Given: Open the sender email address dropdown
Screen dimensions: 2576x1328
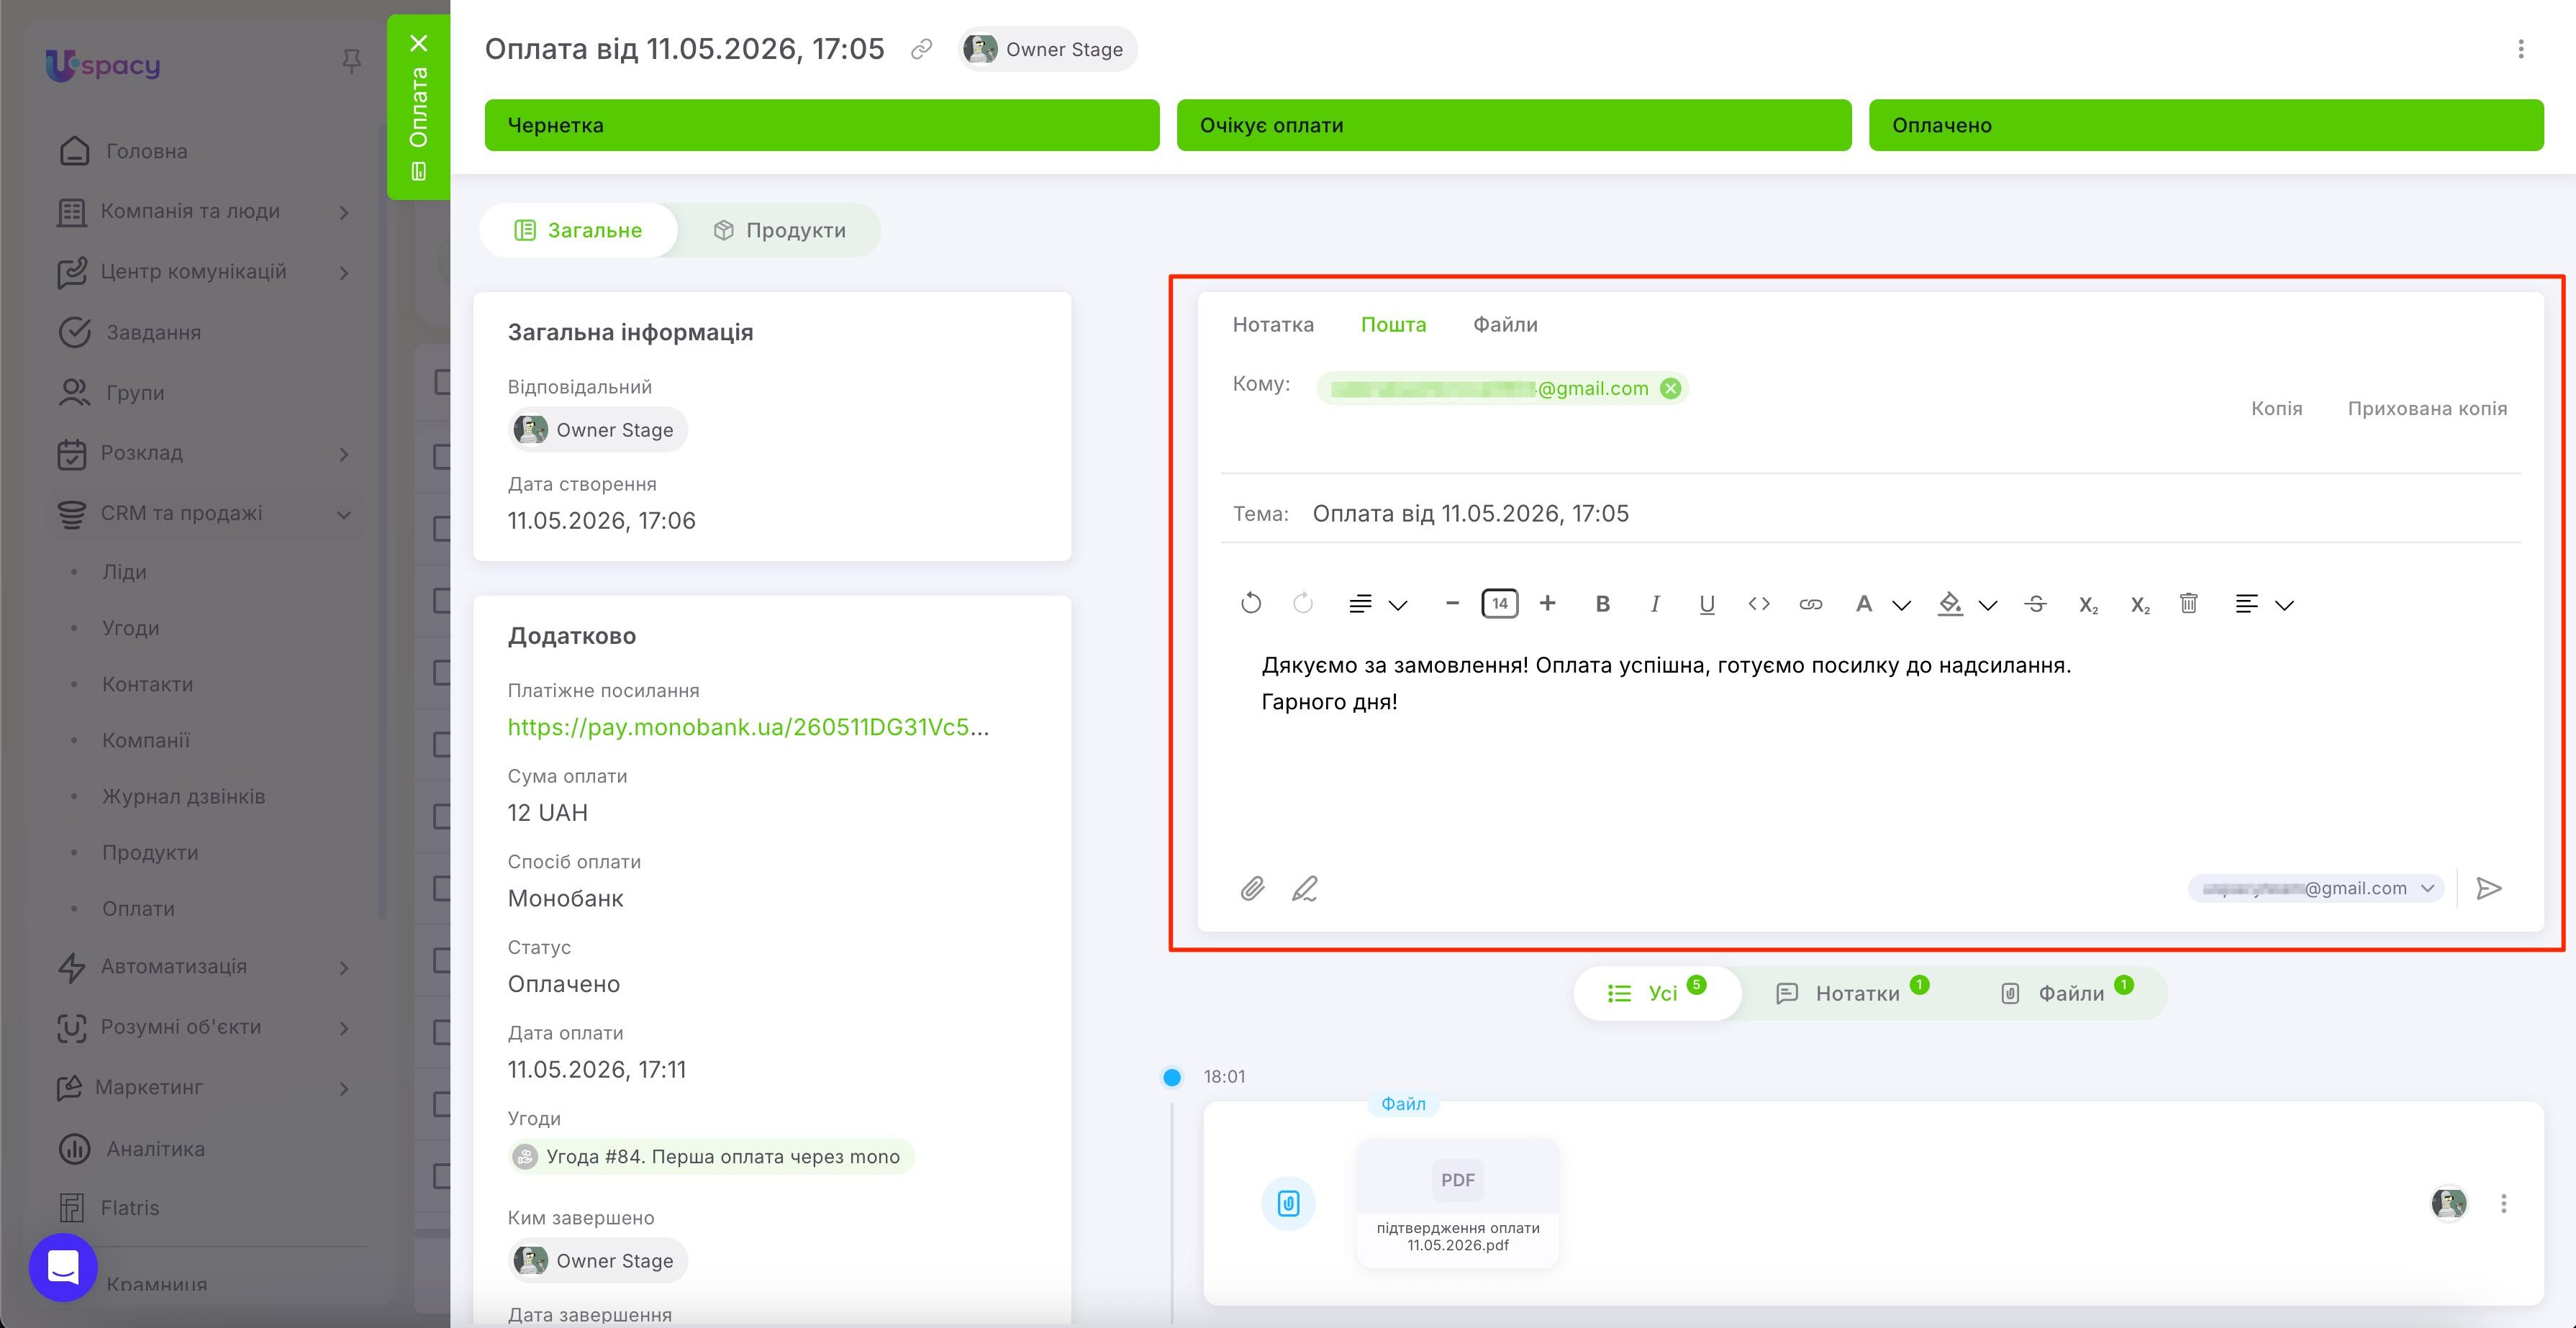Looking at the screenshot, I should point(2316,888).
